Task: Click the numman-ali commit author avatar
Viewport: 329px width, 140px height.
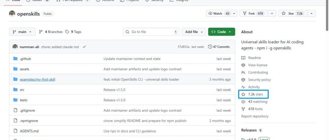Action: coord(15,47)
